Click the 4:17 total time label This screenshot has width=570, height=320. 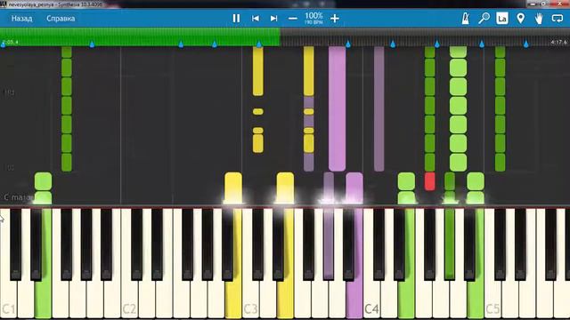pyautogui.click(x=558, y=42)
